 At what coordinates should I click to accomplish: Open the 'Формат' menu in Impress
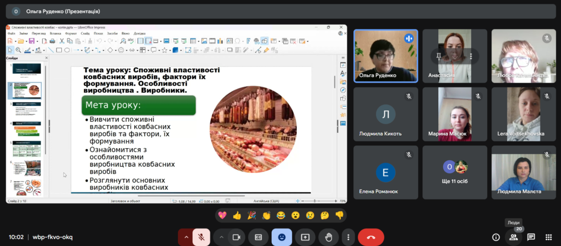click(x=71, y=33)
